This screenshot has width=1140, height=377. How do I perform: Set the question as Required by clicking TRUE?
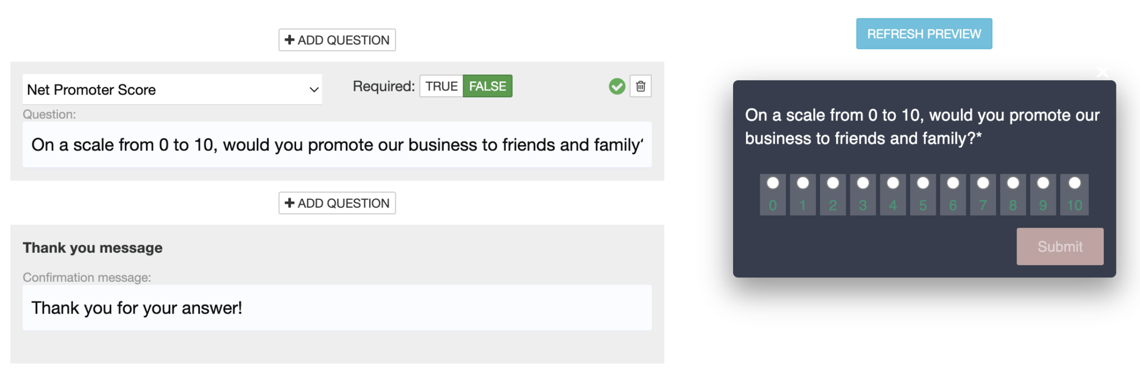440,86
